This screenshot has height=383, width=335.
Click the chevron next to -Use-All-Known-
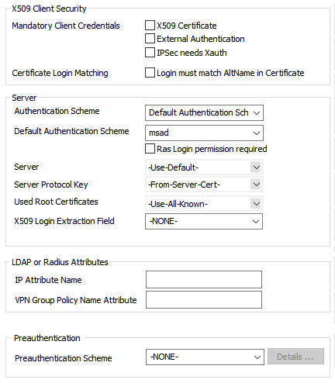coord(256,204)
